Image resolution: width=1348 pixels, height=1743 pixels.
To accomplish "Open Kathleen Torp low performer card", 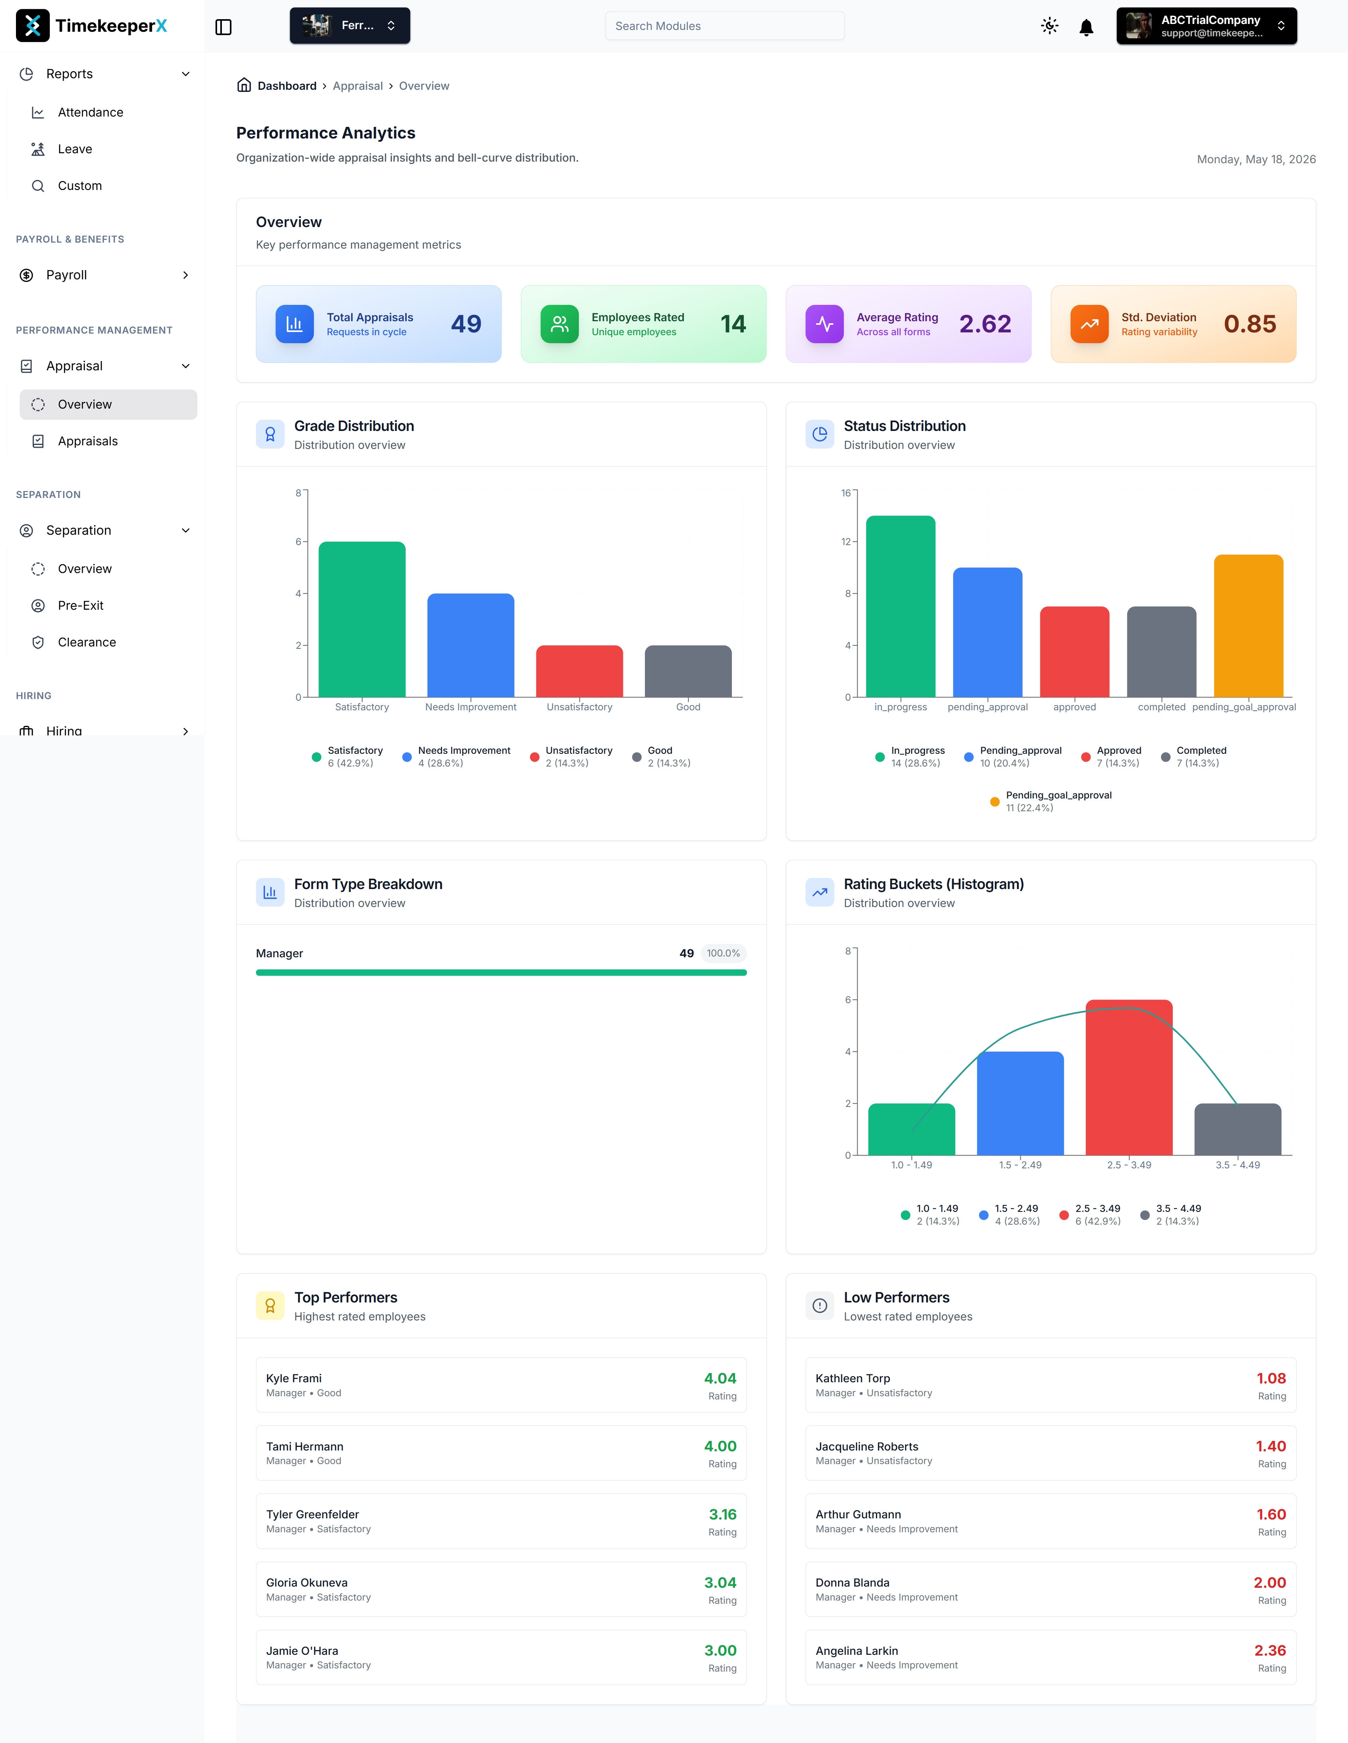I will tap(1050, 1385).
